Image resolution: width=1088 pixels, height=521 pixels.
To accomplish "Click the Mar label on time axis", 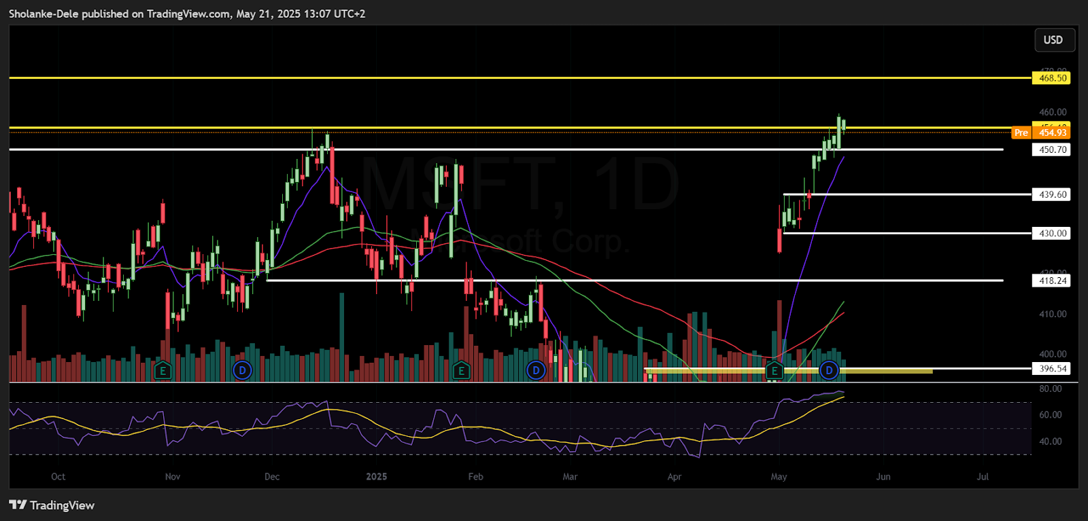I will coord(570,476).
